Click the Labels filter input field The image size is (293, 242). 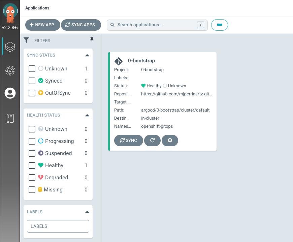point(58,226)
